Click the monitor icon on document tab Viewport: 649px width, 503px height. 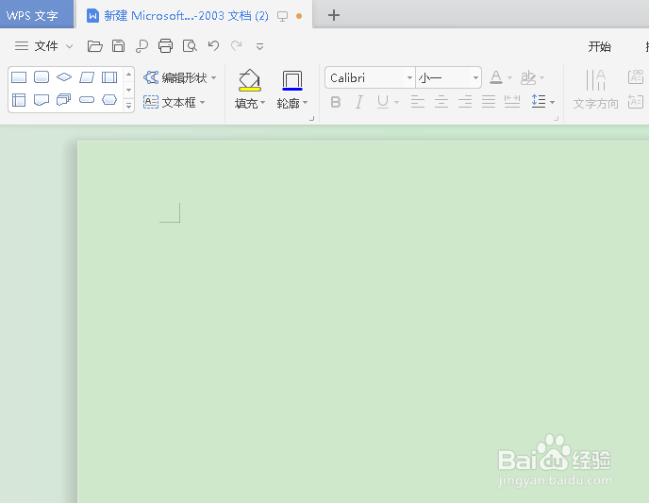282,16
